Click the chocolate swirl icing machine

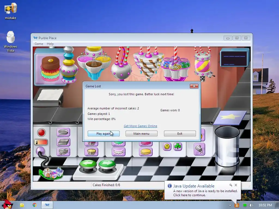(148, 64)
